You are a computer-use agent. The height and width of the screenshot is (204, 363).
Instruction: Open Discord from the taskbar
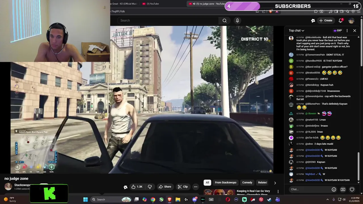coord(195,199)
